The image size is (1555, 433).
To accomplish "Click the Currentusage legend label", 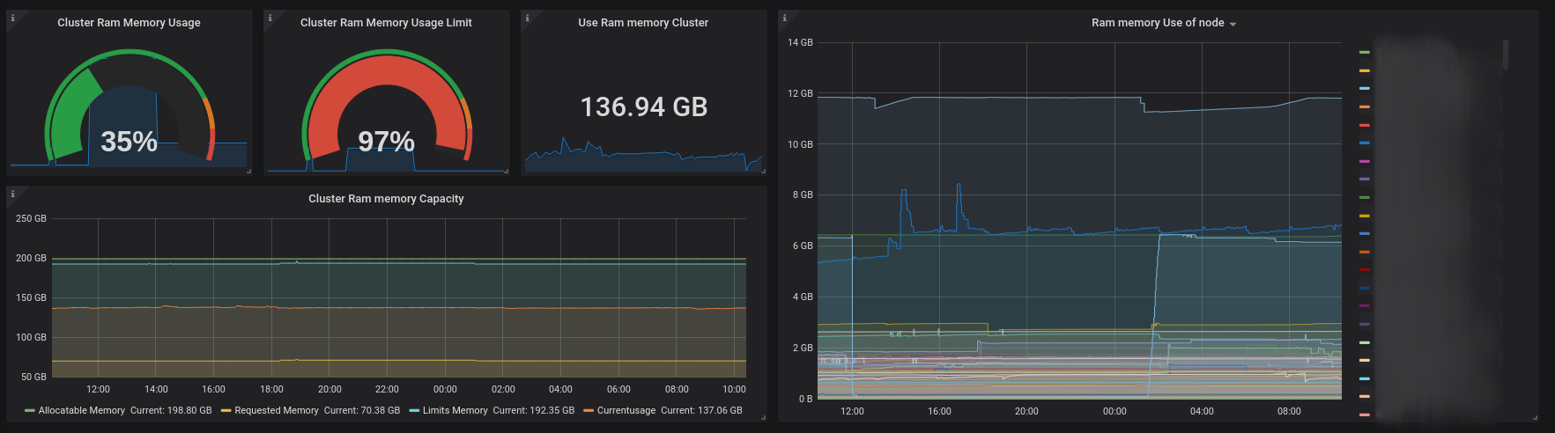I will click(x=626, y=411).
